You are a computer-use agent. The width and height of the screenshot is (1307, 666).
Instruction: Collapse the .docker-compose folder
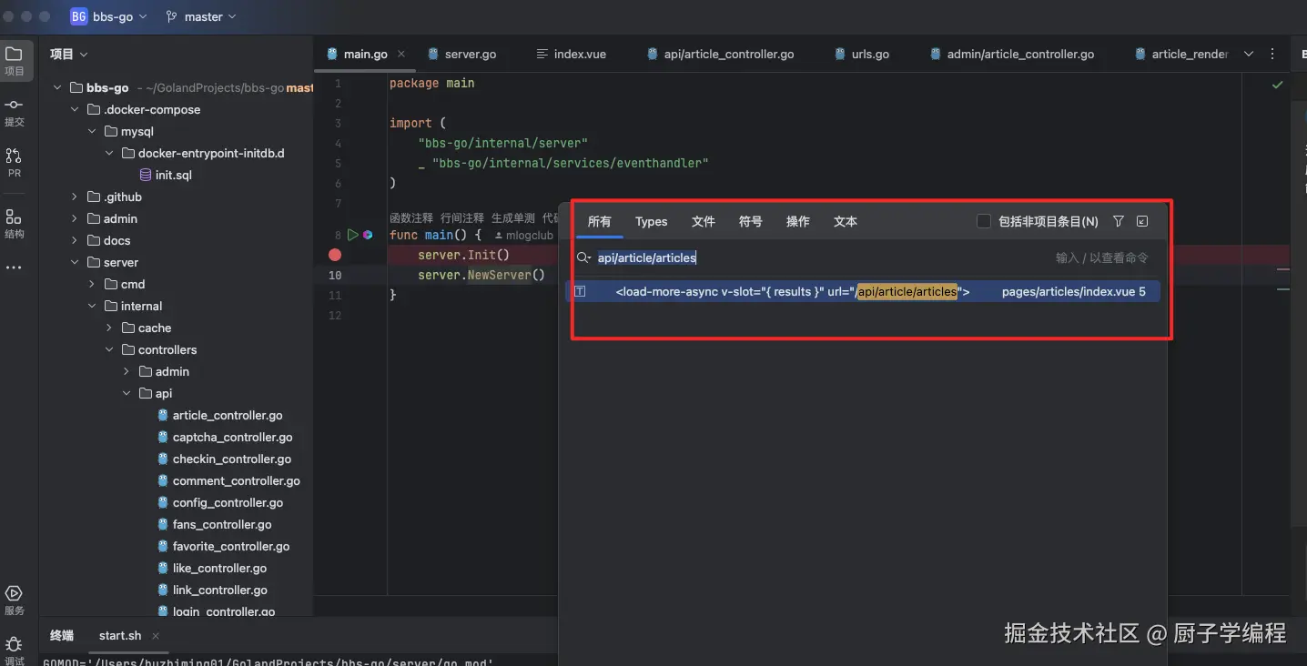[x=75, y=109]
